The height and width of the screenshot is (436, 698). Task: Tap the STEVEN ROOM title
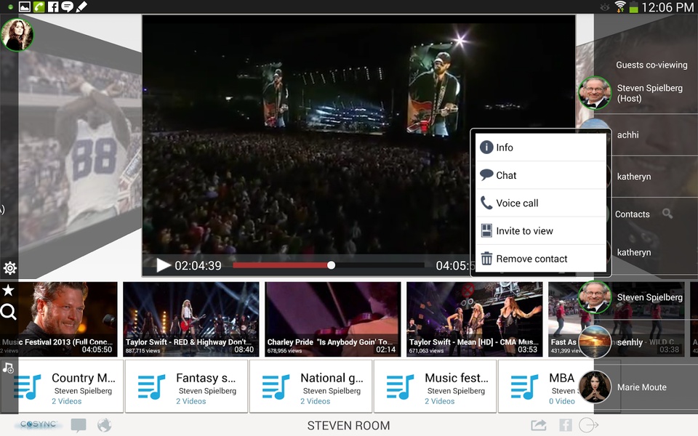tap(348, 425)
